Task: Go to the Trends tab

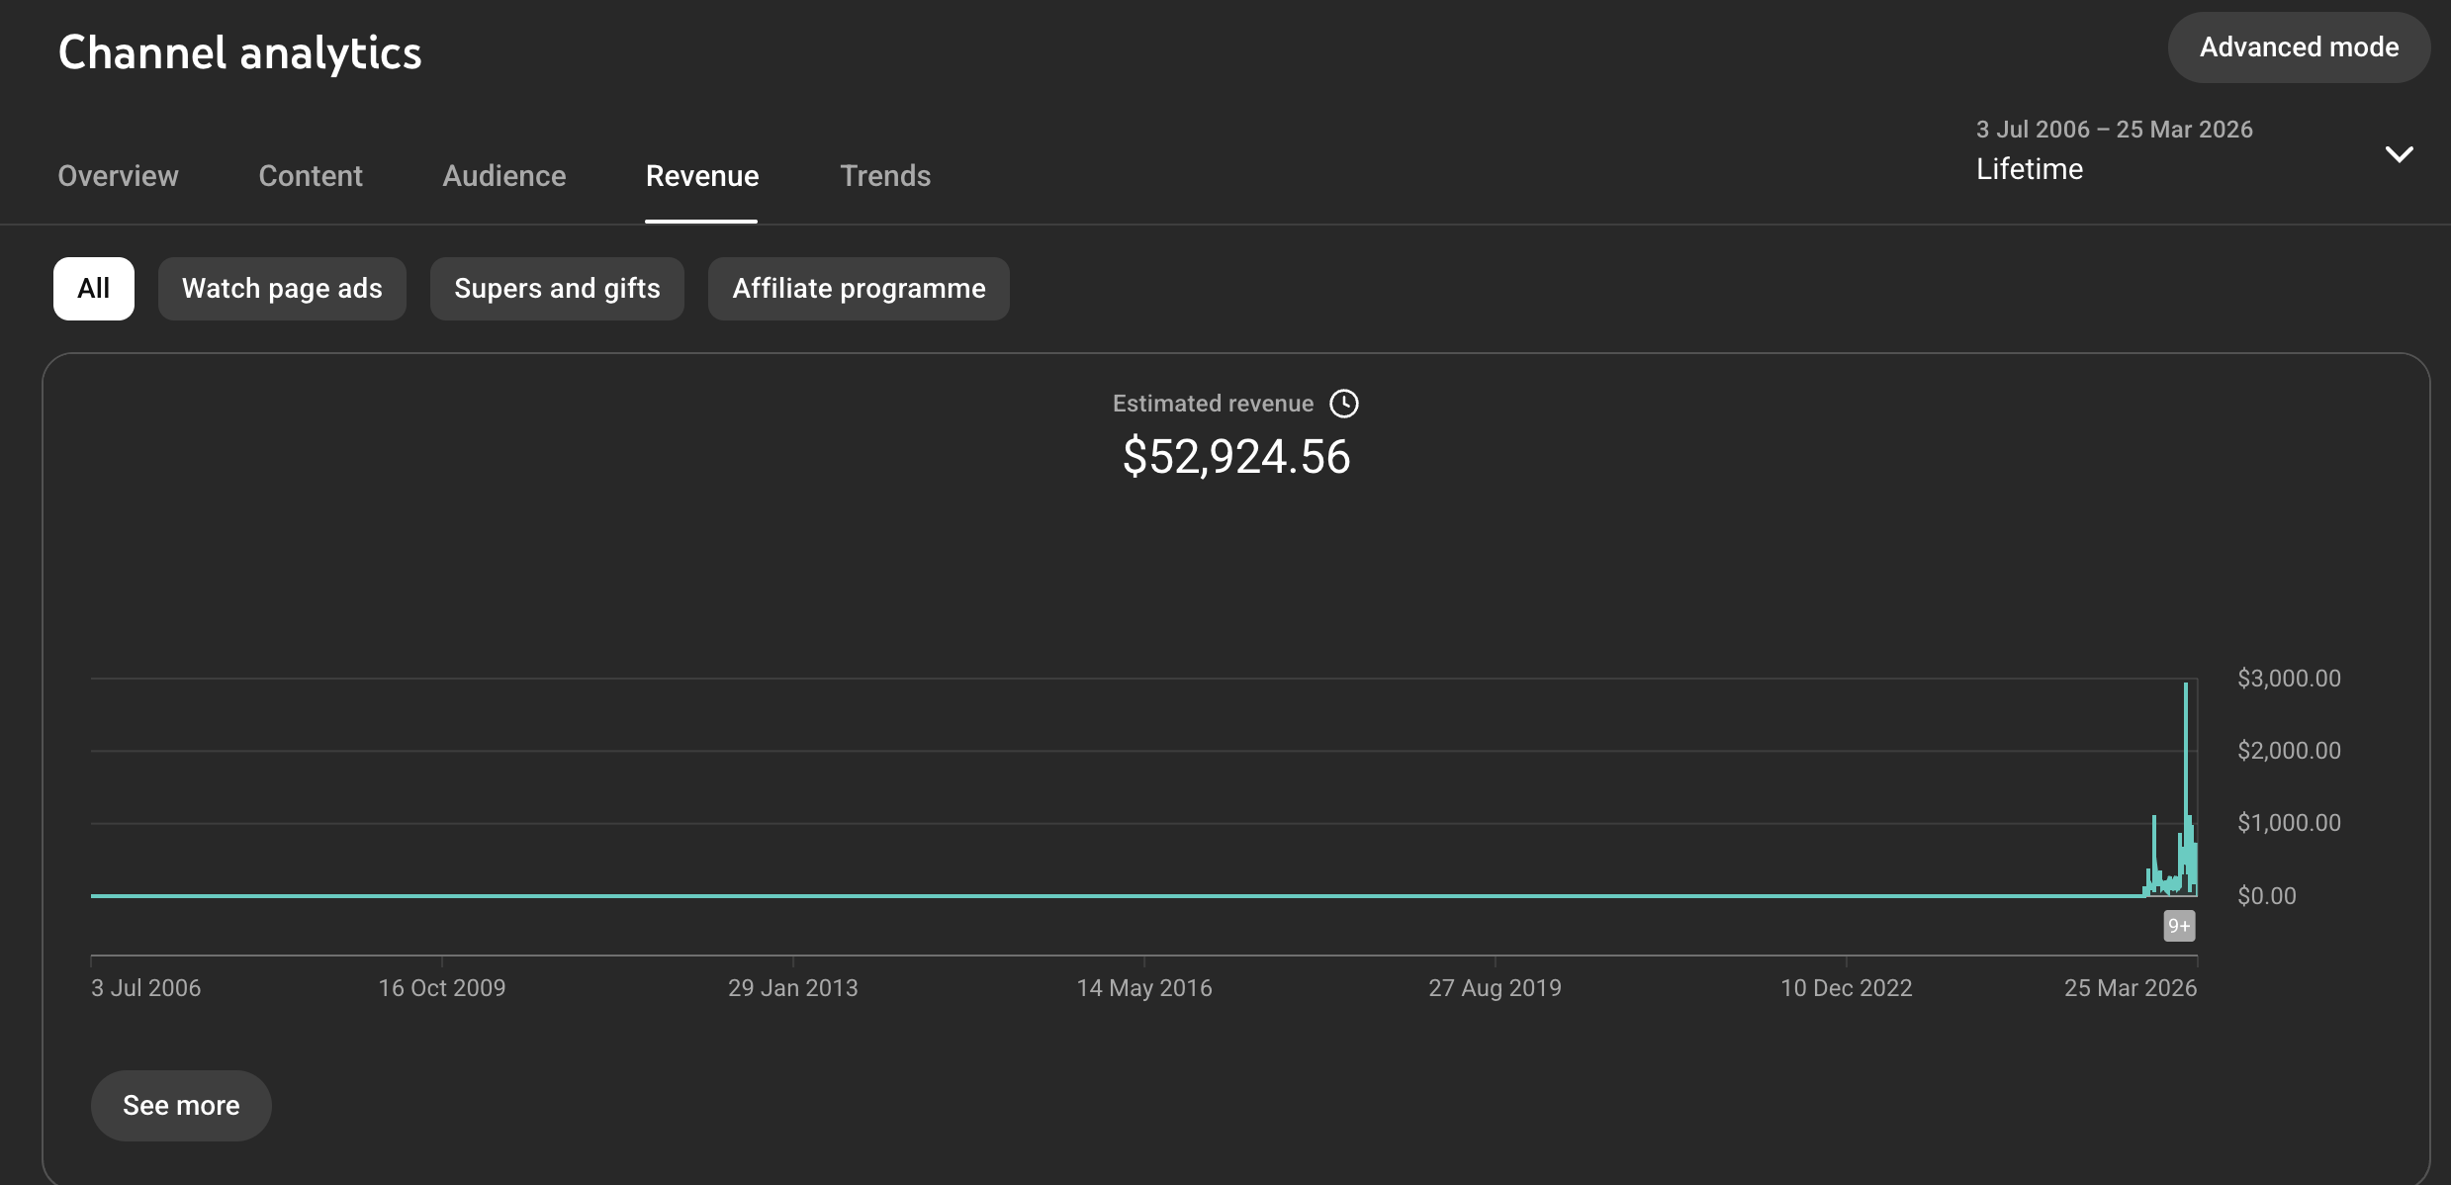Action: pyautogui.click(x=885, y=176)
